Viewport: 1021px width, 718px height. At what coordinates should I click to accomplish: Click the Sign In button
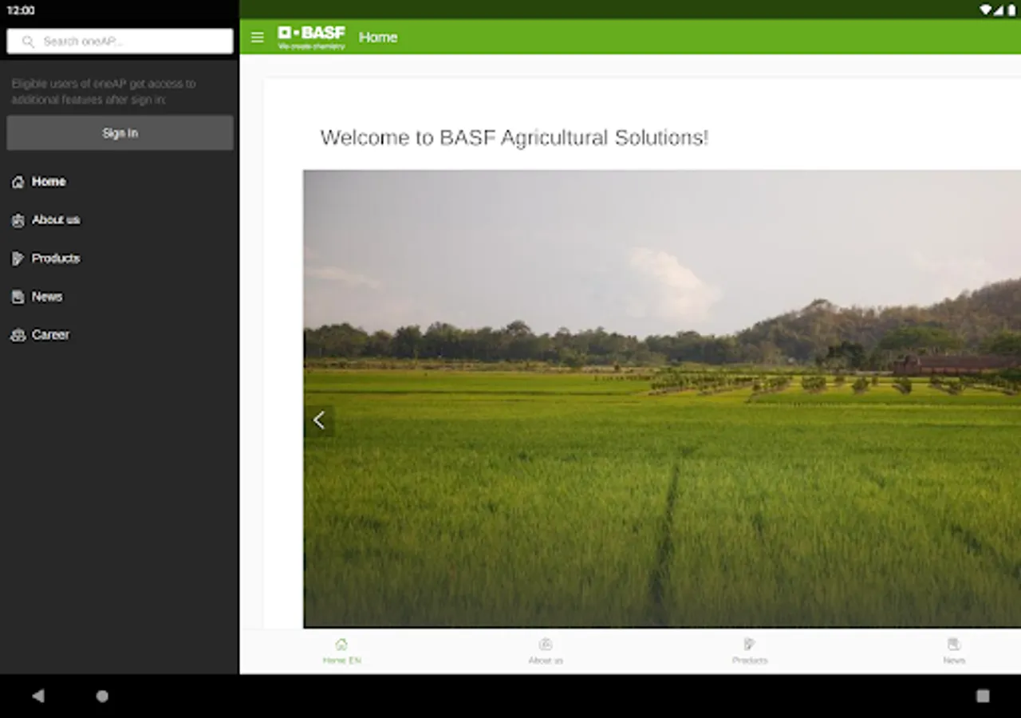point(120,133)
